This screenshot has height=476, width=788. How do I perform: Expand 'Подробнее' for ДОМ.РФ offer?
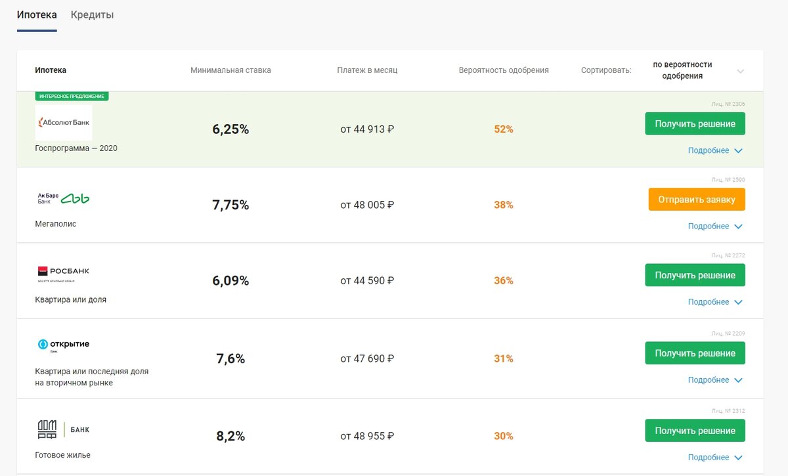tap(715, 458)
